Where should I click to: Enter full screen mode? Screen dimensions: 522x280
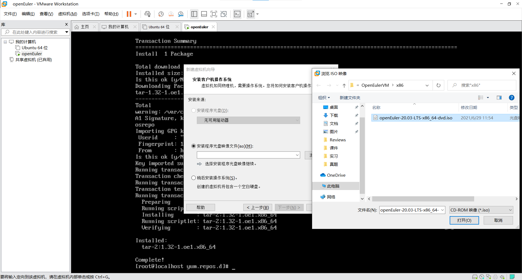tap(214, 14)
